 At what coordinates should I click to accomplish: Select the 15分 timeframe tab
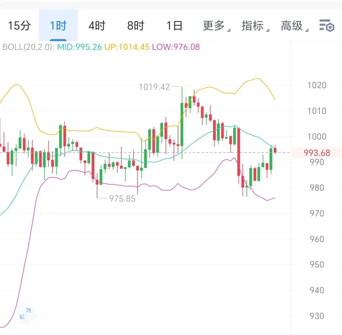pyautogui.click(x=19, y=26)
